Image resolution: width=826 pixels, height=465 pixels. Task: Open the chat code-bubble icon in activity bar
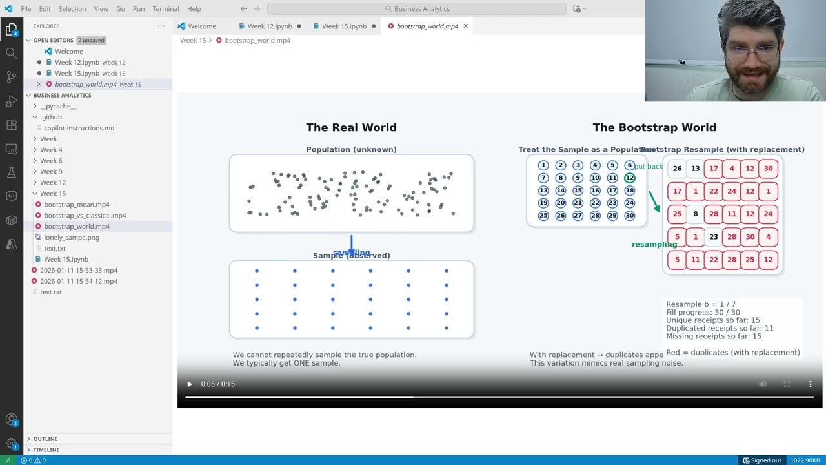[x=11, y=196]
